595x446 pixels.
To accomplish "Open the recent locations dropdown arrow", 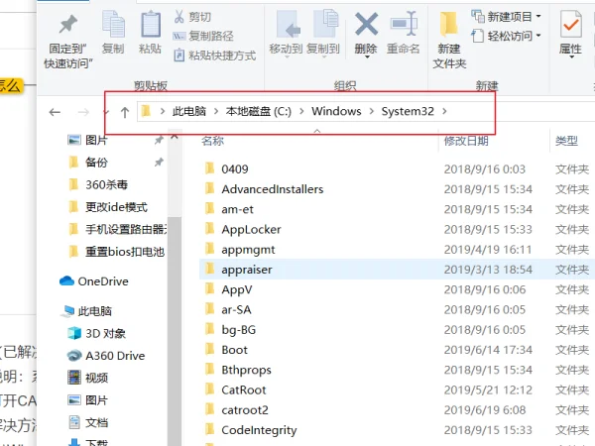I will (x=107, y=112).
